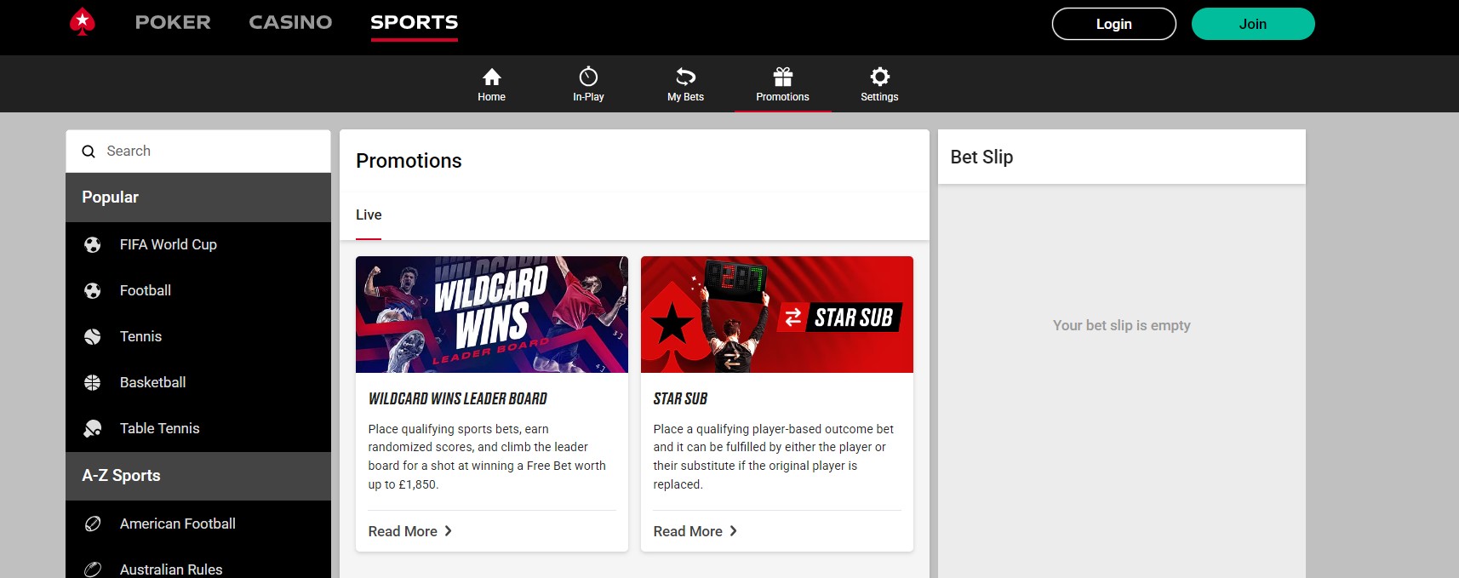Open My Bets arrows icon
The image size is (1459, 578).
coord(685,77)
